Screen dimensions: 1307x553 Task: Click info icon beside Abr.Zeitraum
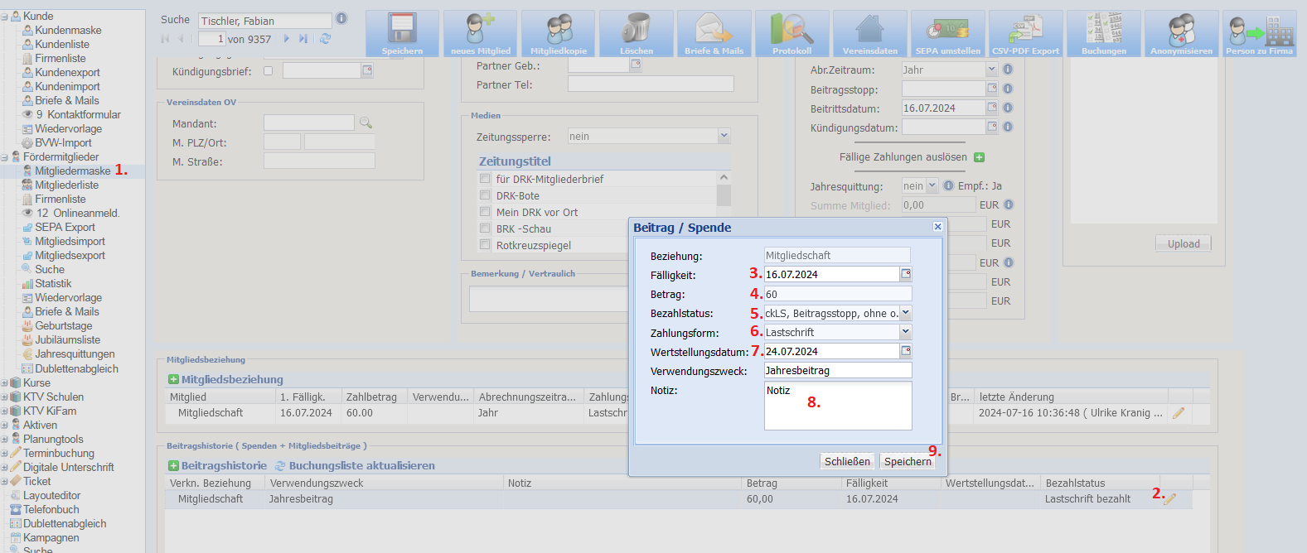pyautogui.click(x=1008, y=70)
